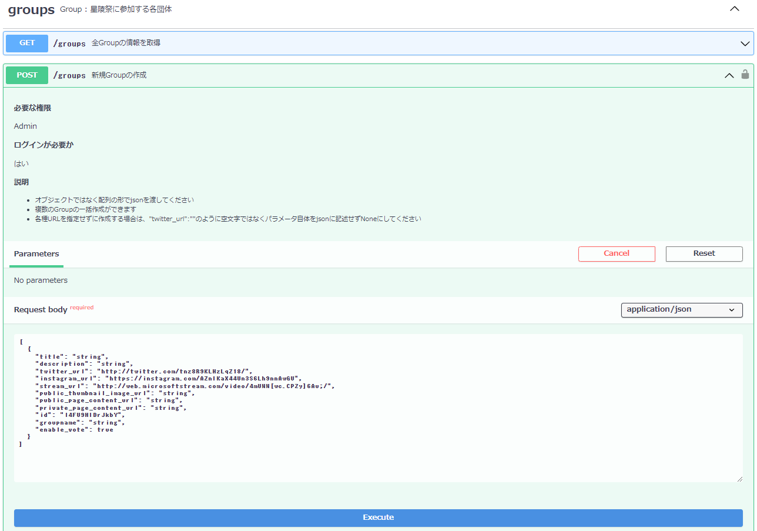Click the groups section heading
This screenshot has width=757, height=531.
point(31,10)
